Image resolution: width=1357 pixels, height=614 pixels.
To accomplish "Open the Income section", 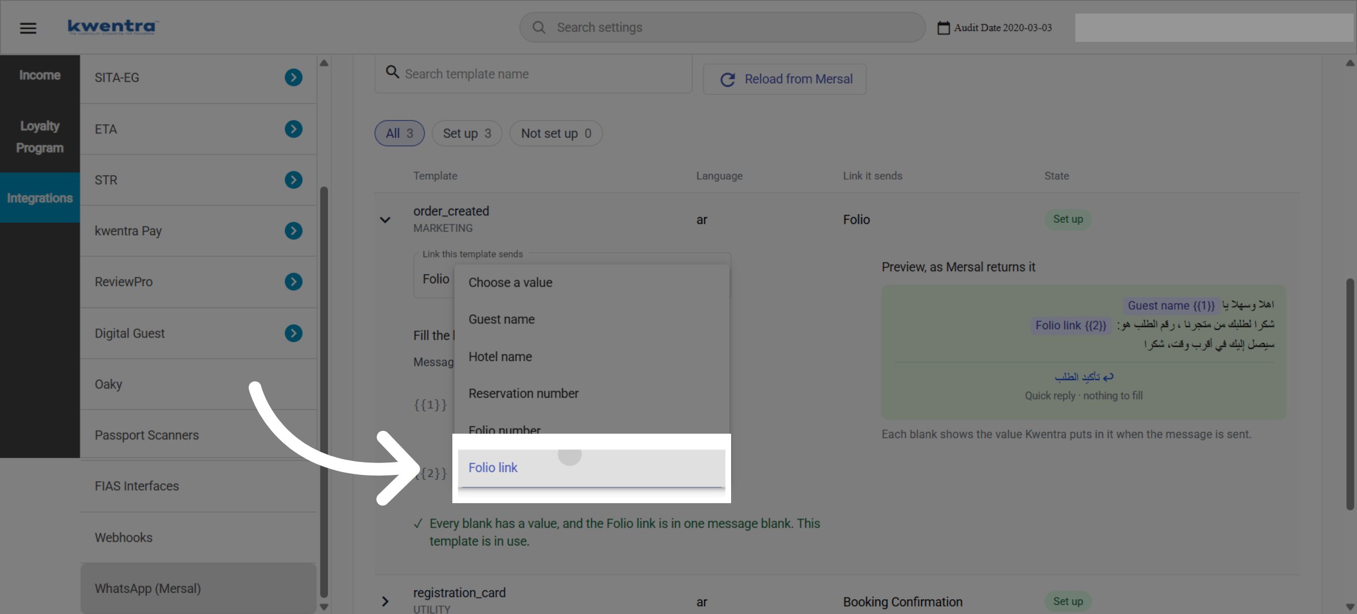I will click(x=40, y=75).
